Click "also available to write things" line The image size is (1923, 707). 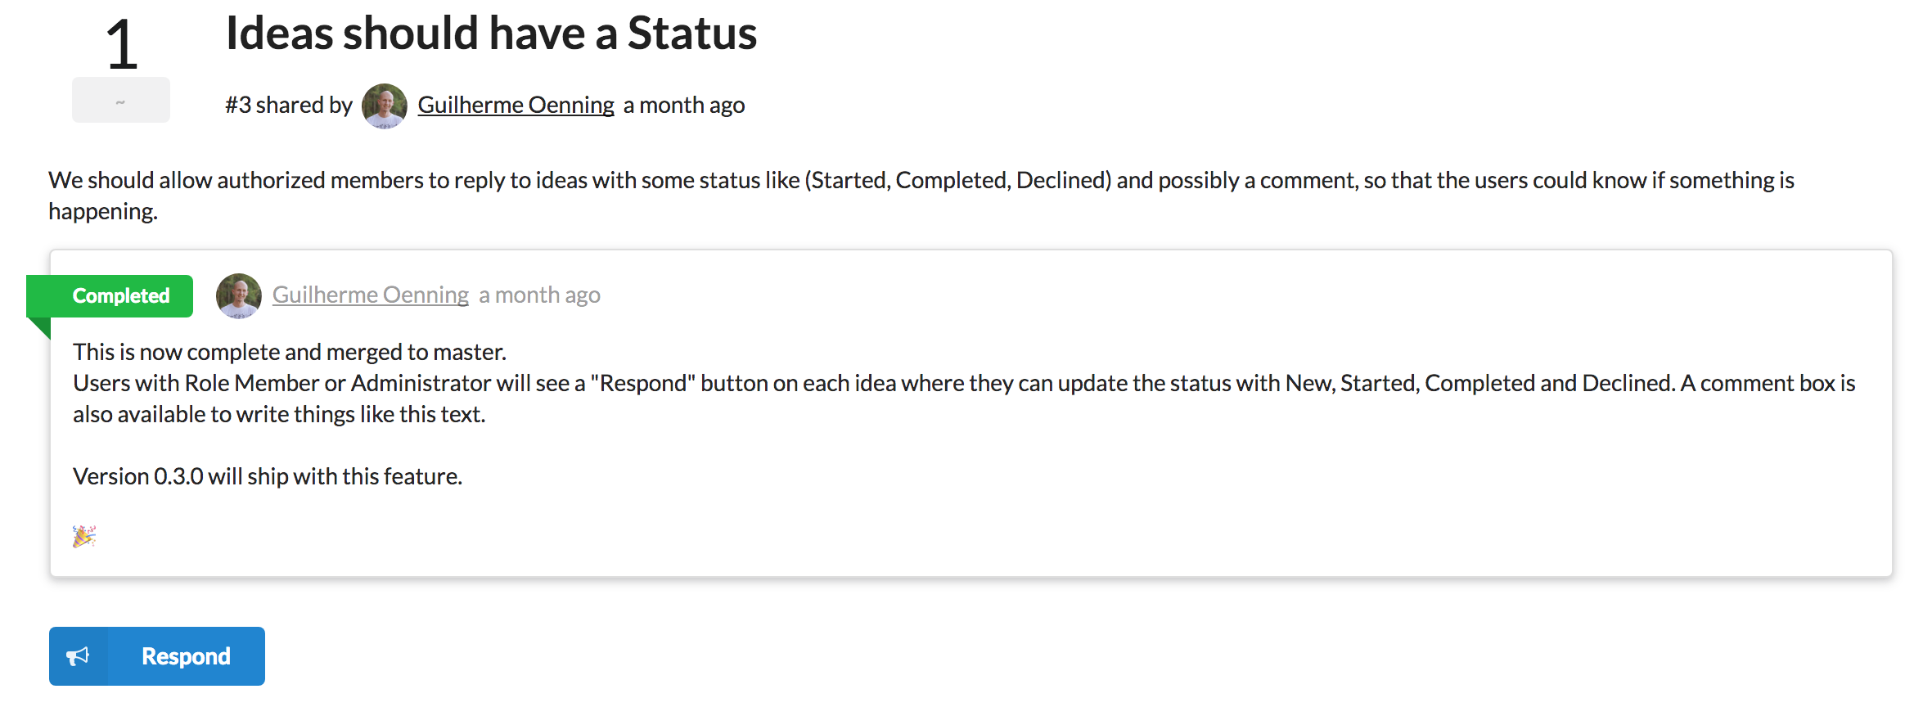pos(279,414)
